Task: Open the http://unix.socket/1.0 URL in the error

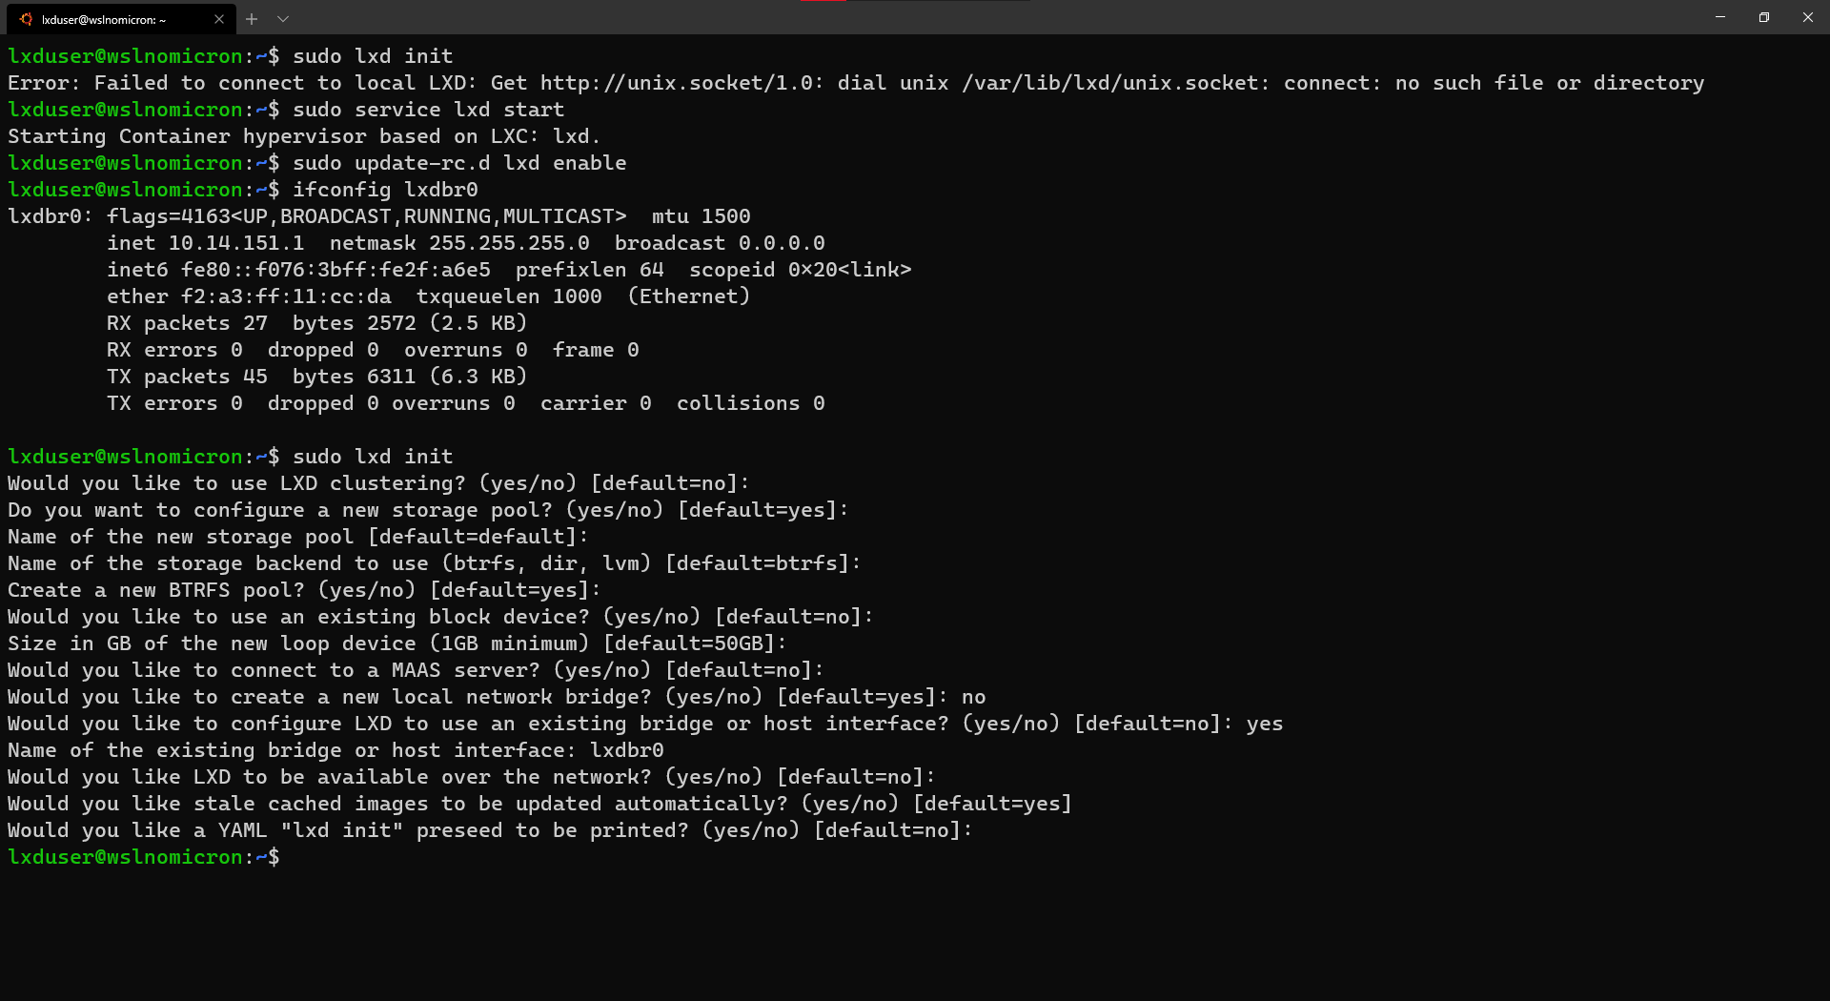Action: tap(677, 83)
